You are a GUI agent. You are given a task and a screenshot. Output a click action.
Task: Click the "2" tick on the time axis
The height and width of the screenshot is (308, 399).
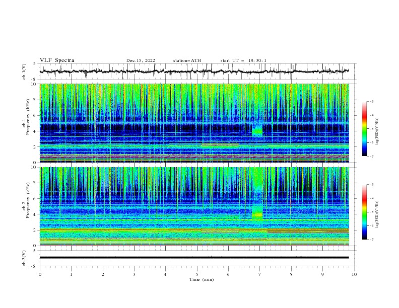pos(103,274)
